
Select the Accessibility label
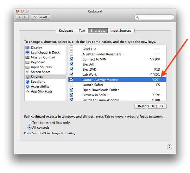pyautogui.click(x=40, y=86)
